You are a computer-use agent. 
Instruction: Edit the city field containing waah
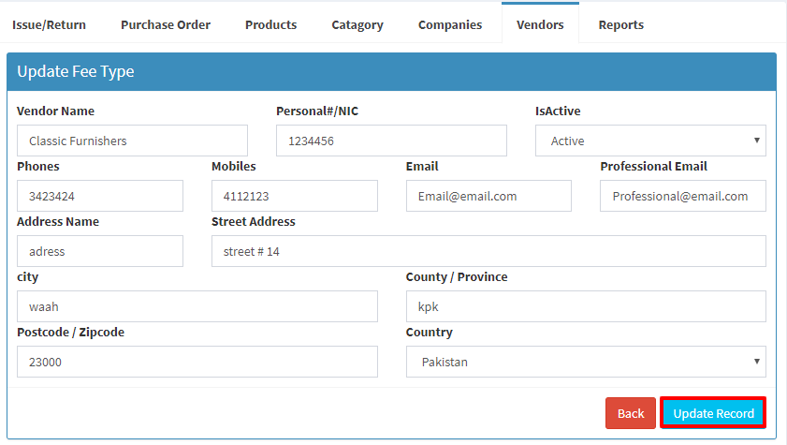click(x=197, y=306)
